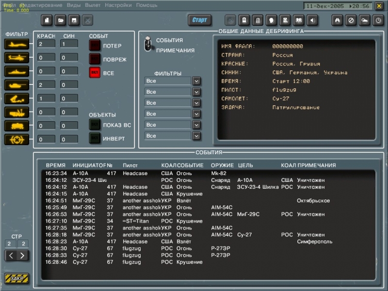Screen dimensions: 388x291
Task: Click red missile launcher count showing 1
Action: click(46, 98)
